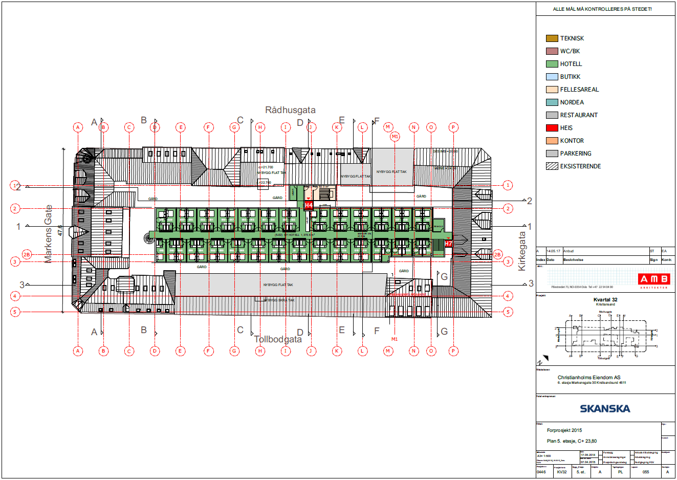The width and height of the screenshot is (677, 480).
Task: Select the light blue BUTIKK swatch
Action: click(x=552, y=77)
